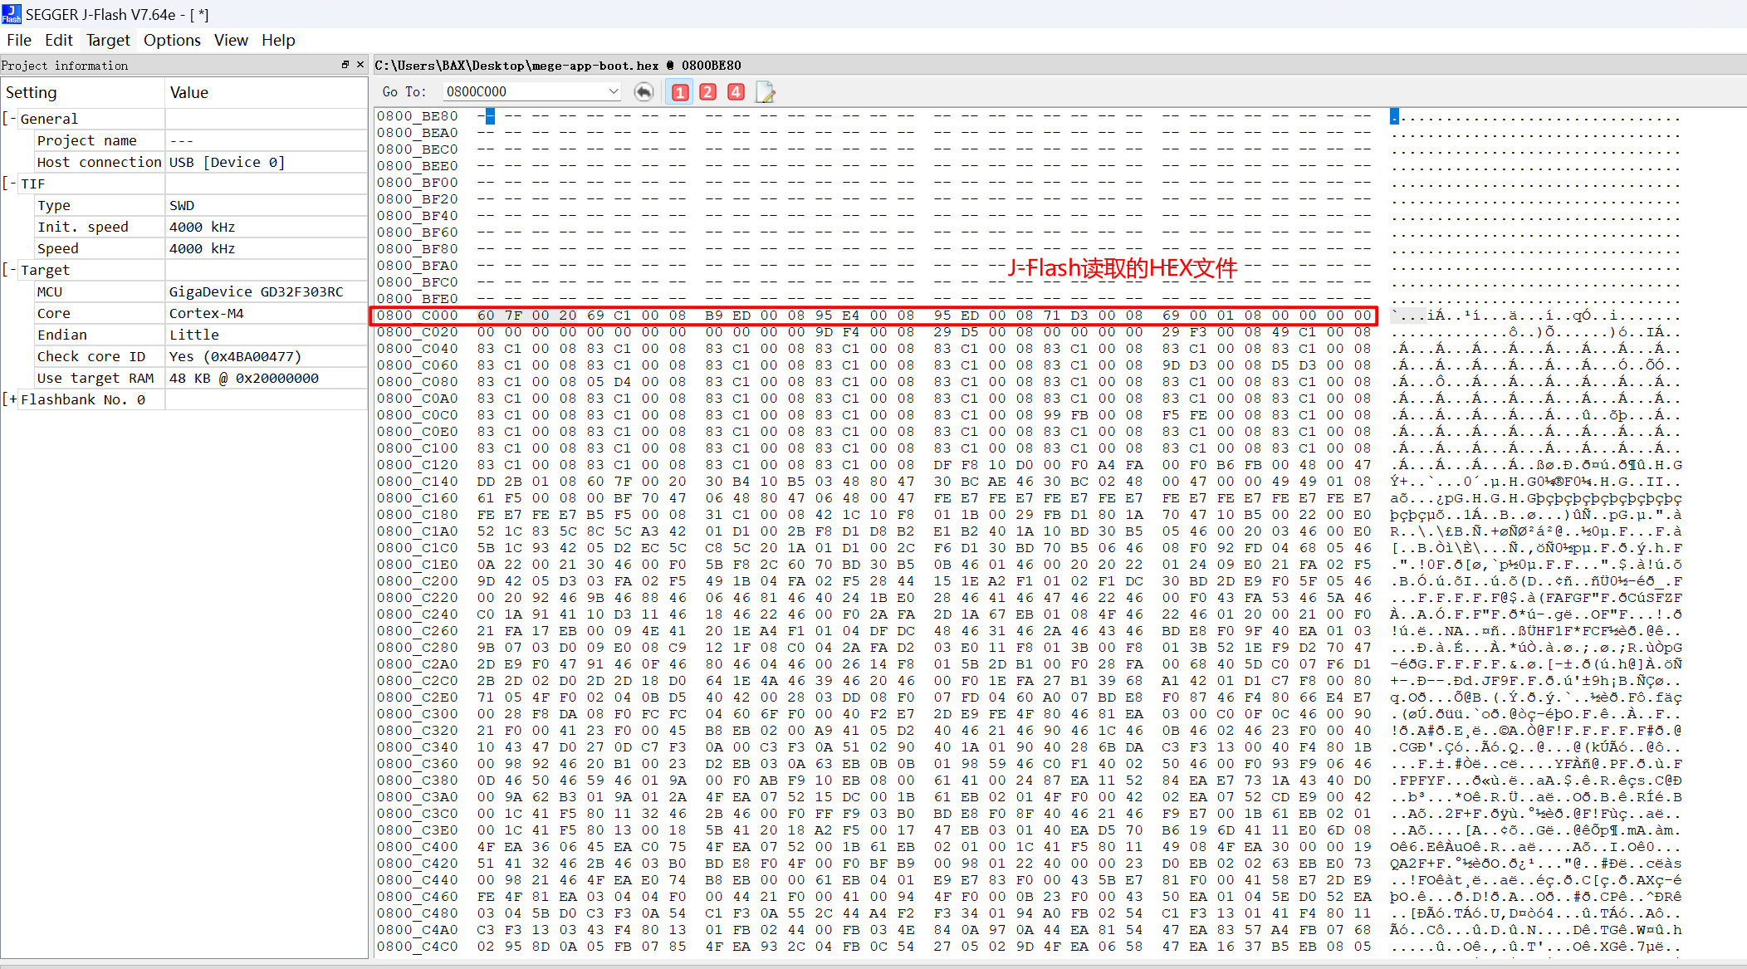Screen dimensions: 1747x969
Task: Click address label 0800_BFE0
Action: pos(417,299)
